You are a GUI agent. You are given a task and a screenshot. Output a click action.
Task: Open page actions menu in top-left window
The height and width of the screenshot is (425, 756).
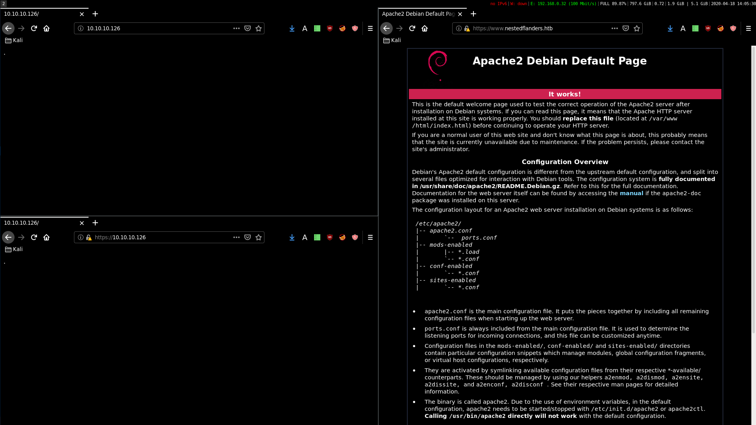click(x=237, y=28)
